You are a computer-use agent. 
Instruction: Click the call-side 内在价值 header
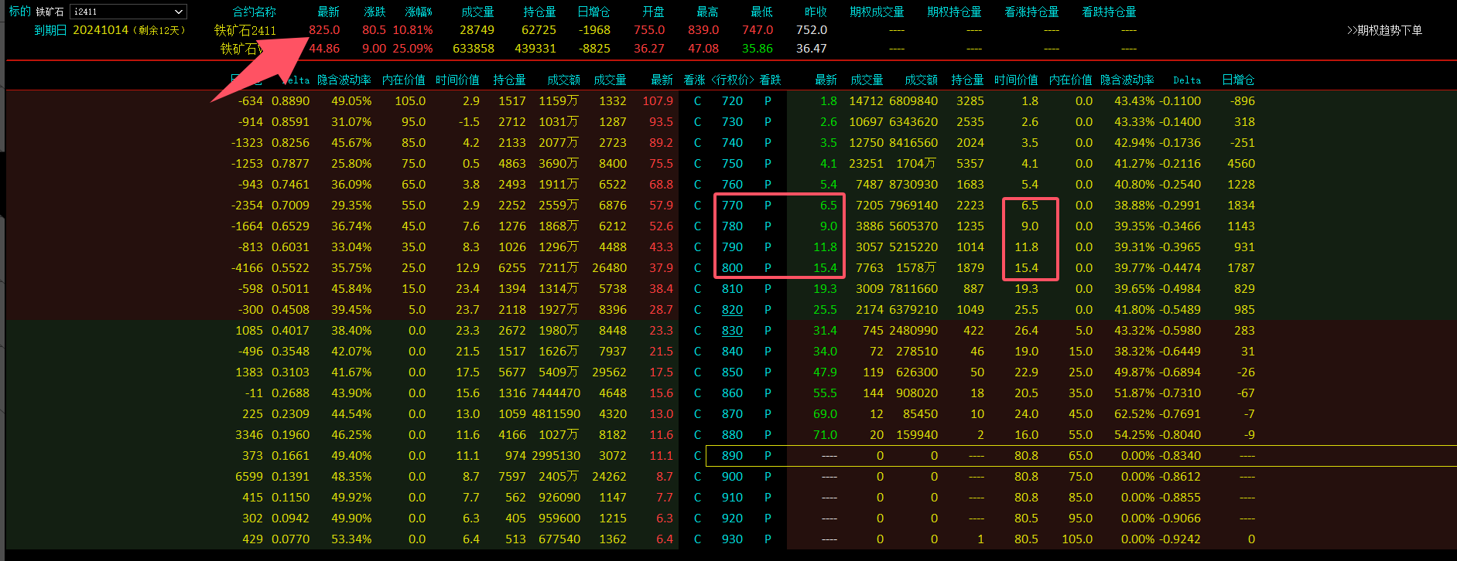click(403, 80)
